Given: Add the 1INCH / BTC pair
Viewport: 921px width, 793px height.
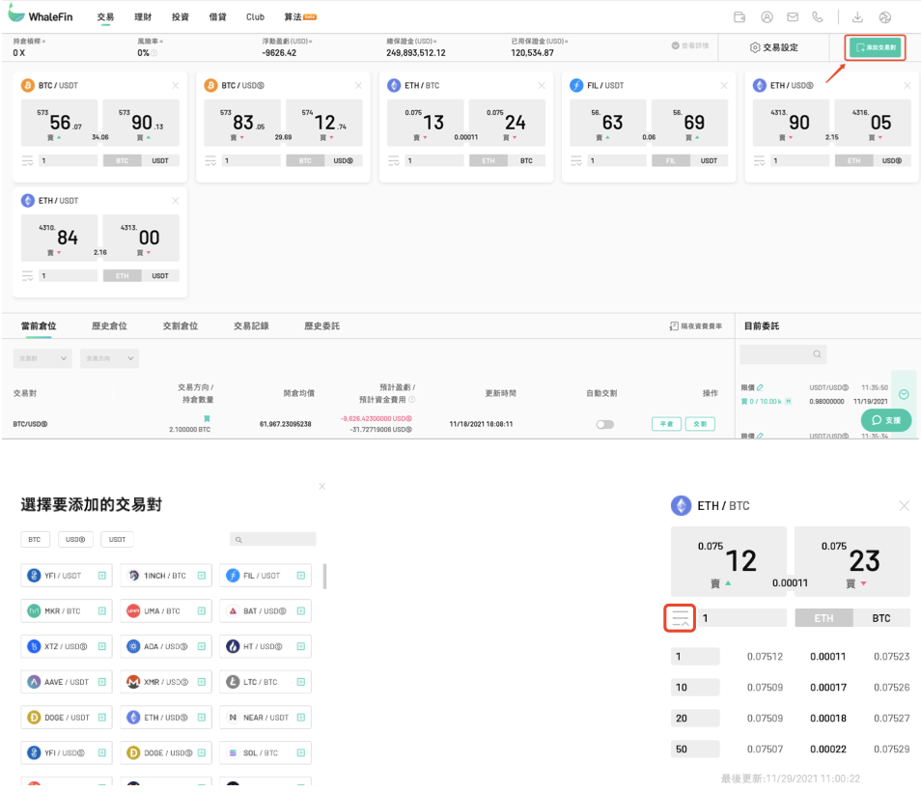Looking at the screenshot, I should coord(202,576).
